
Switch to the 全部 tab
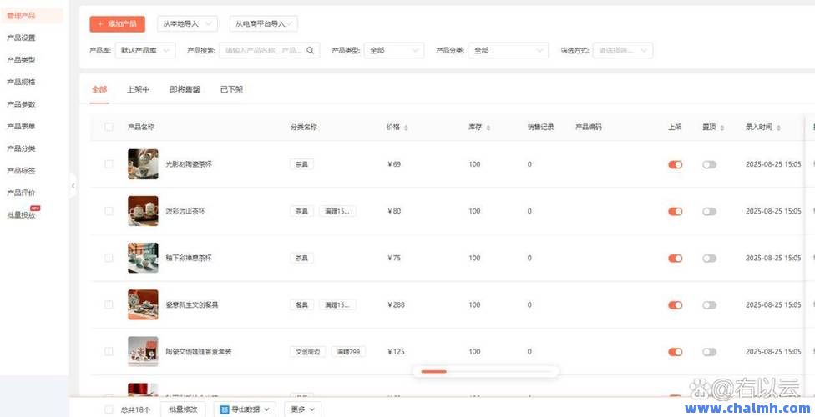(99, 89)
